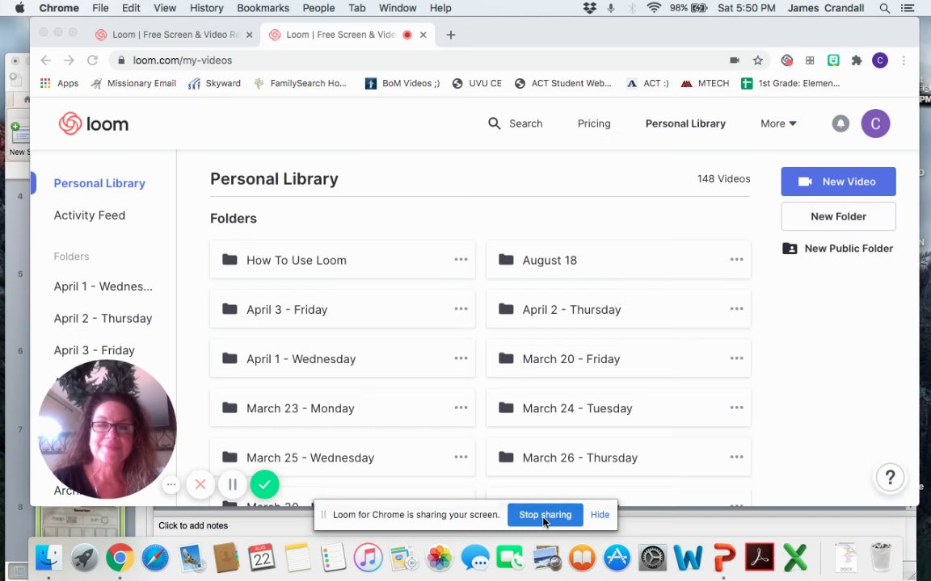
Task: Reload the page in Chrome
Action: pos(92,60)
